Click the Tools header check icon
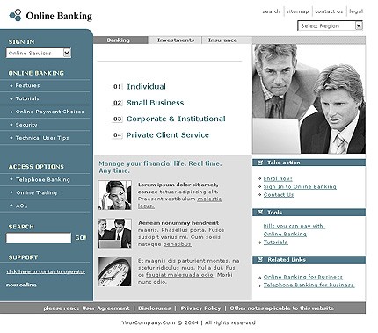This screenshot has width=378, height=333. [x=260, y=212]
